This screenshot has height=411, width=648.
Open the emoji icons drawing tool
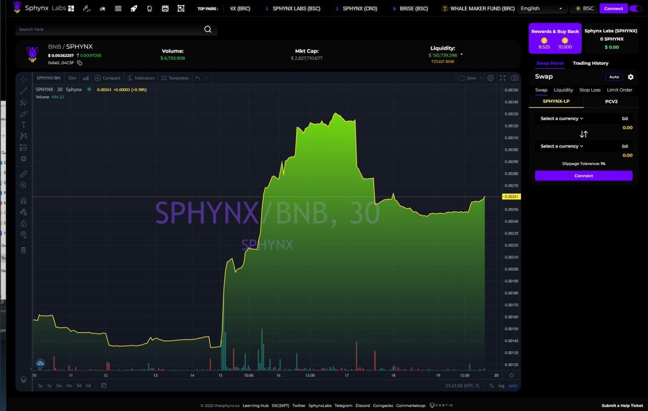pyautogui.click(x=23, y=159)
